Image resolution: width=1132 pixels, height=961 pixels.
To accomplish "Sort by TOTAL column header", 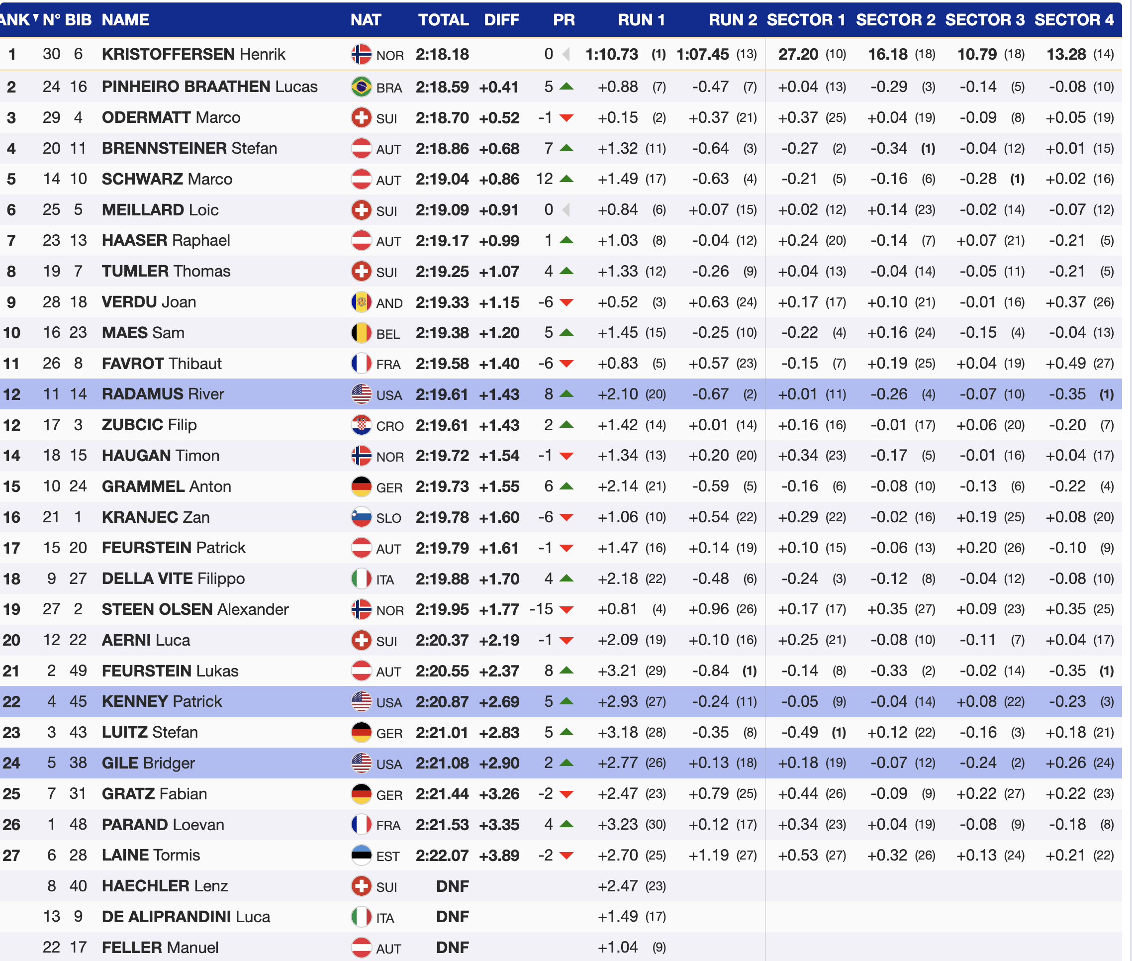I will pyautogui.click(x=443, y=20).
